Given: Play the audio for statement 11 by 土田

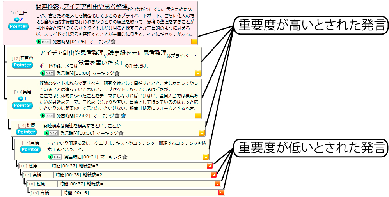Looking at the screenshot, I should [x=43, y=41].
